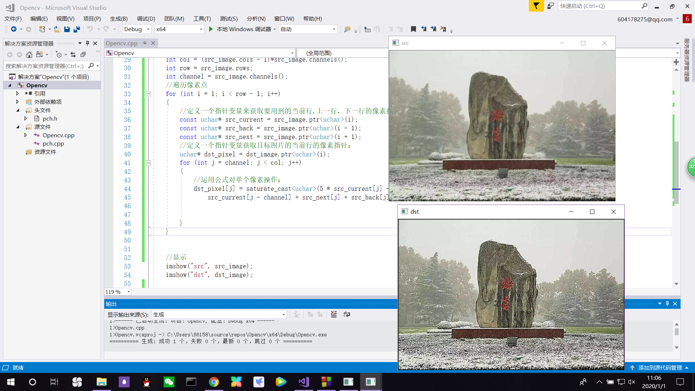
Task: Toggle word wrap in output pane
Action: click(346, 314)
